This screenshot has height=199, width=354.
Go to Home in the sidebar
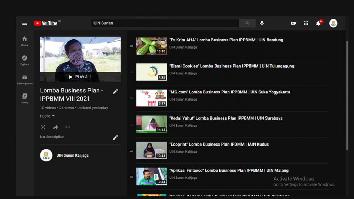tap(24, 41)
